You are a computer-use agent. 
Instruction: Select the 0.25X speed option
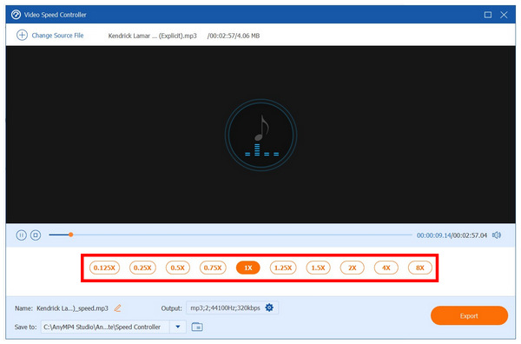[x=142, y=268]
